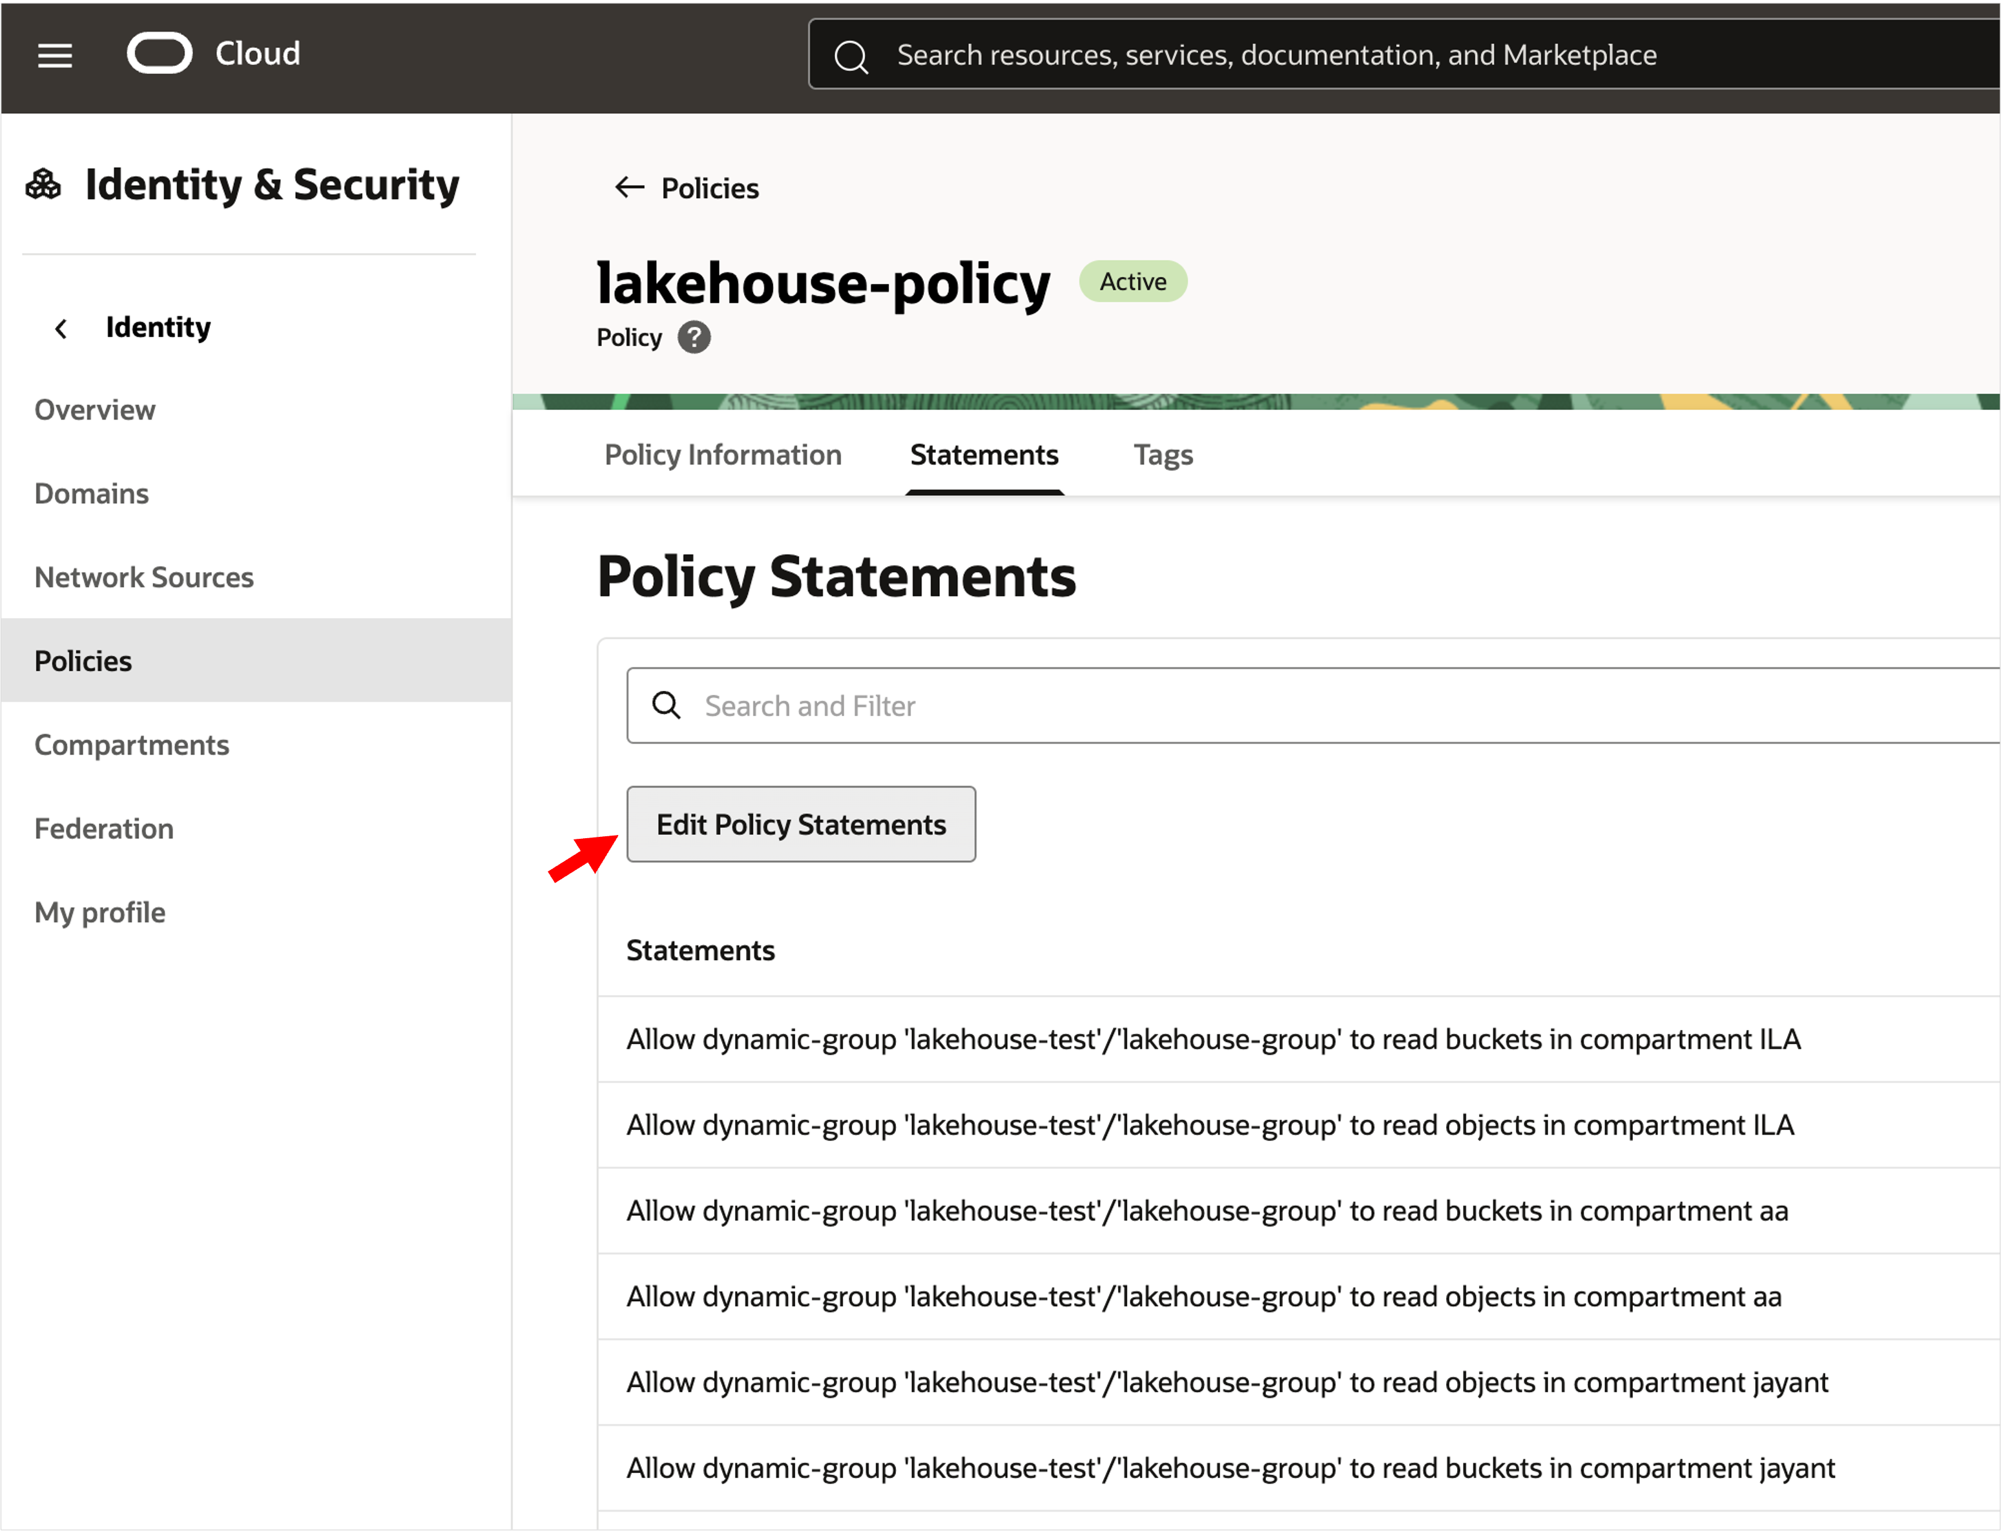
Task: Open Federation in the sidebar
Action: click(103, 828)
